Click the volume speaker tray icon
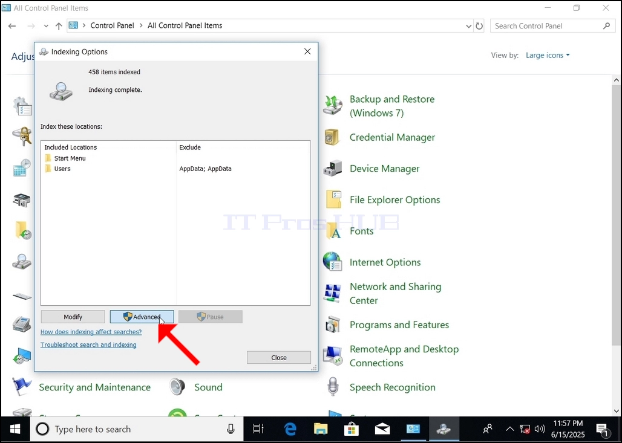 pos(539,428)
